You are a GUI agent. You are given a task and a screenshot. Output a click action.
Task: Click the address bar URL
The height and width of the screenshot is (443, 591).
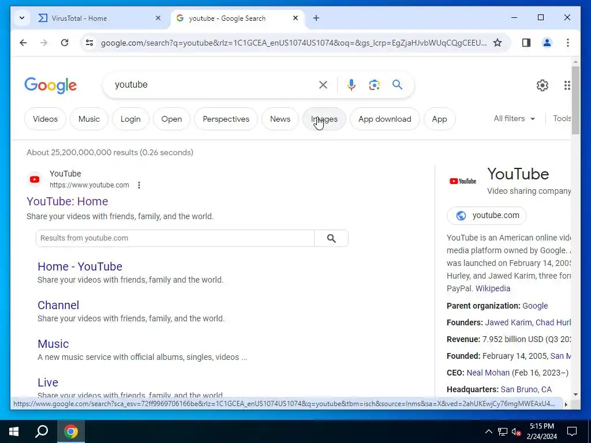[294, 43]
